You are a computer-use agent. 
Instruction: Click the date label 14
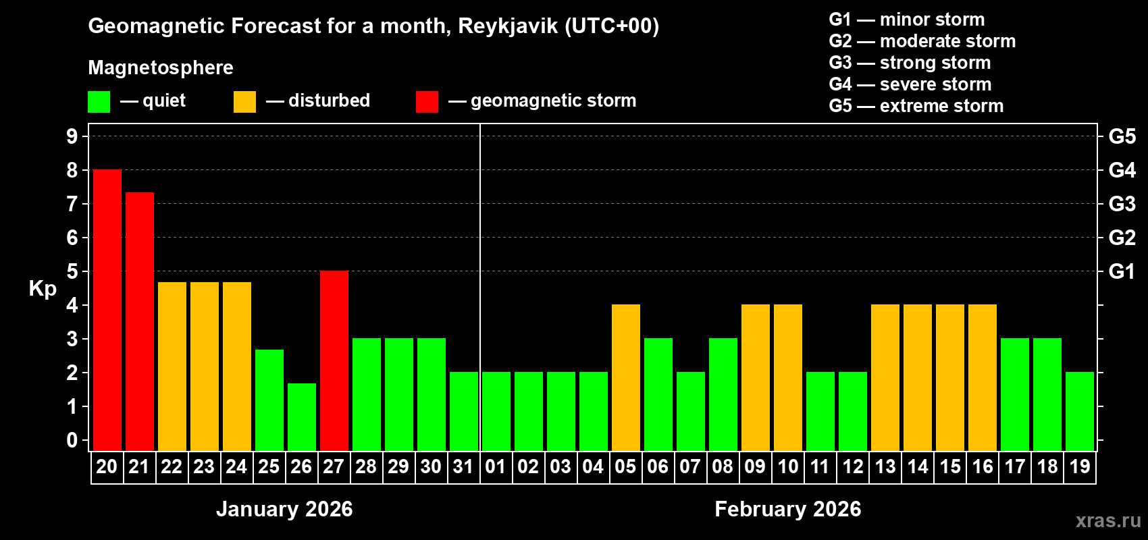pyautogui.click(x=918, y=466)
